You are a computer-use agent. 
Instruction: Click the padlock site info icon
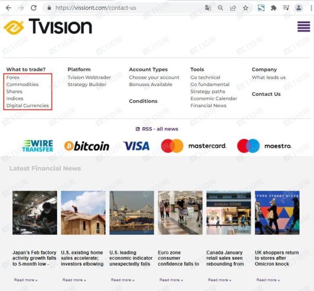49,8
